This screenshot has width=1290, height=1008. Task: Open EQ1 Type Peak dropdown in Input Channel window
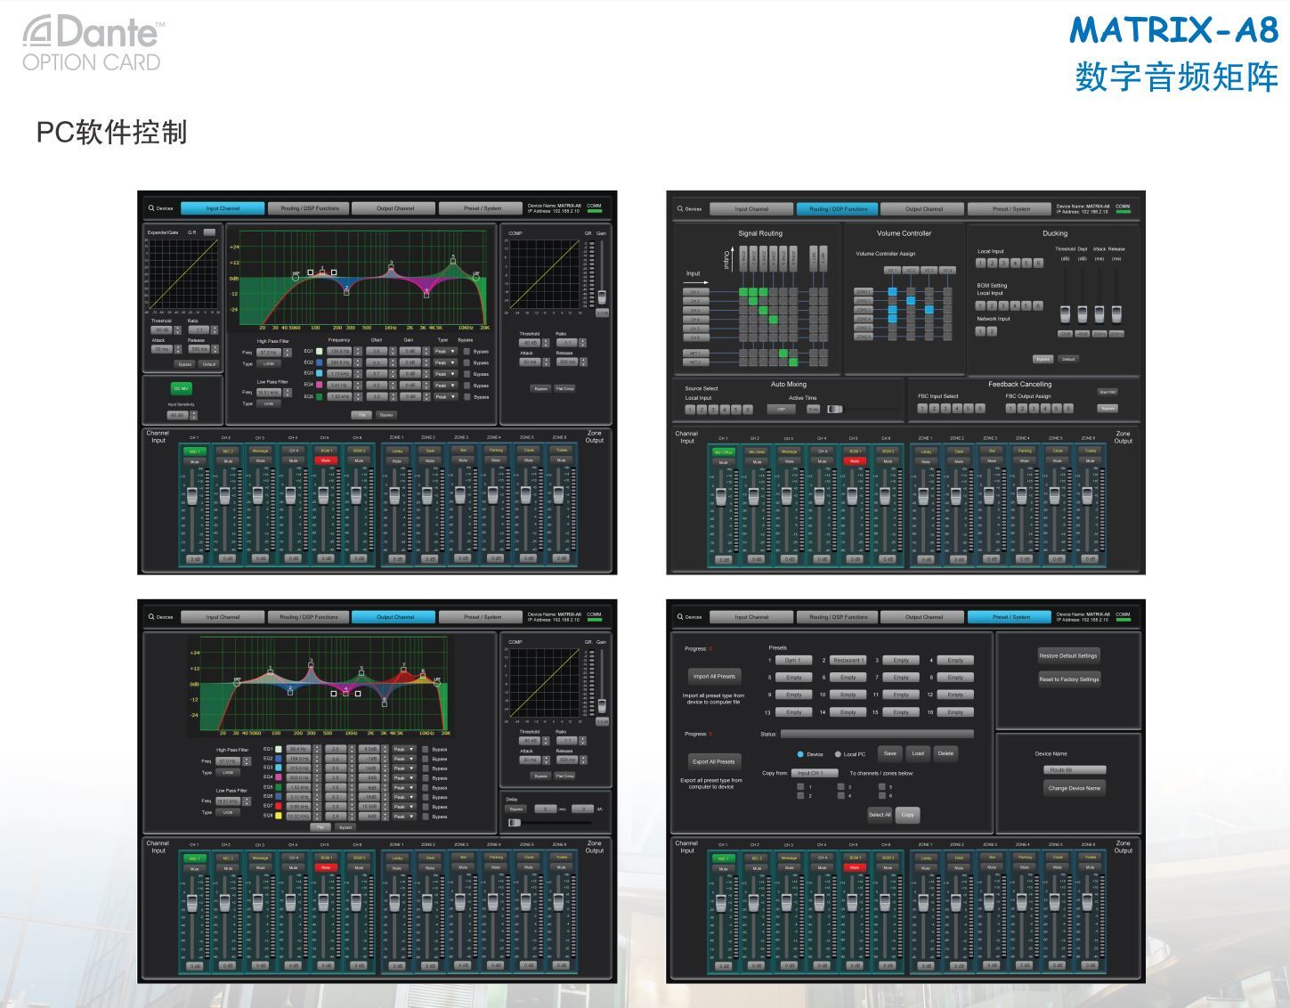(445, 351)
